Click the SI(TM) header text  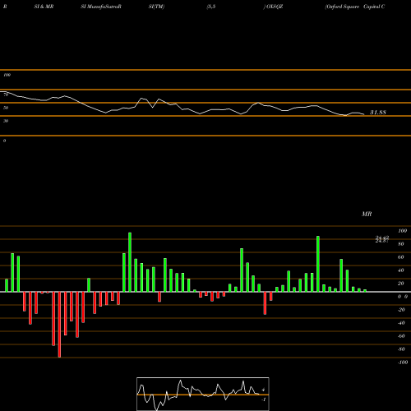coord(156,7)
